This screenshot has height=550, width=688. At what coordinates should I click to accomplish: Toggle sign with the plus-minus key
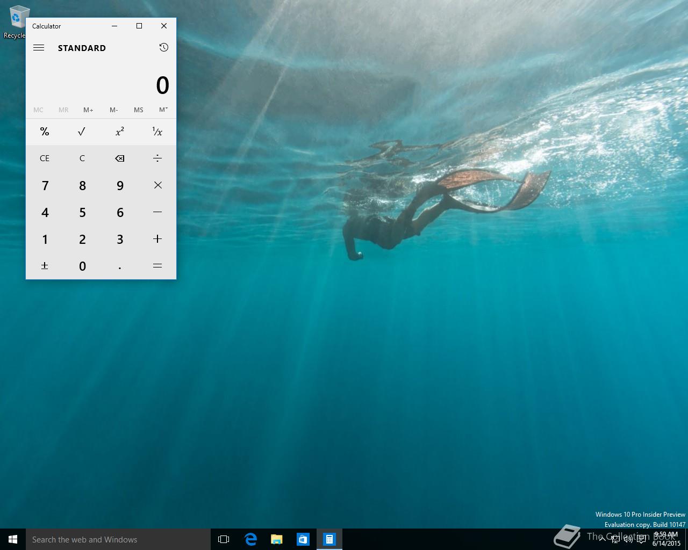click(x=45, y=266)
